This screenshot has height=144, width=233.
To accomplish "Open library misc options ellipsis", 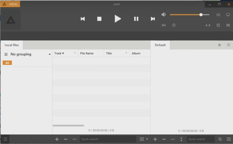I will click(74, 139).
